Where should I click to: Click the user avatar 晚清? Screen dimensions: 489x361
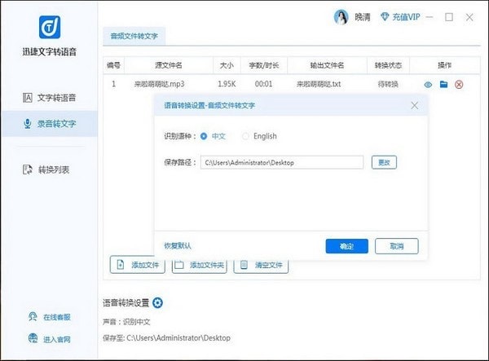(341, 17)
